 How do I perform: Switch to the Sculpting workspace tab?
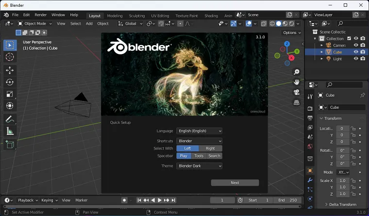(137, 16)
